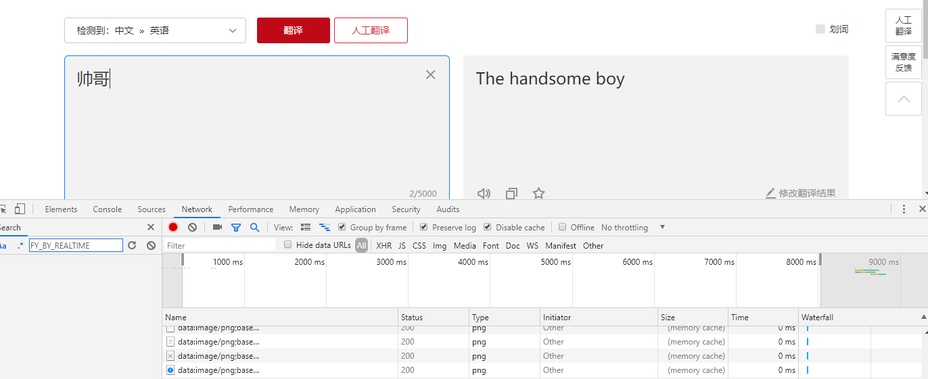
Task: Filter requests by Manifest
Action: 561,246
